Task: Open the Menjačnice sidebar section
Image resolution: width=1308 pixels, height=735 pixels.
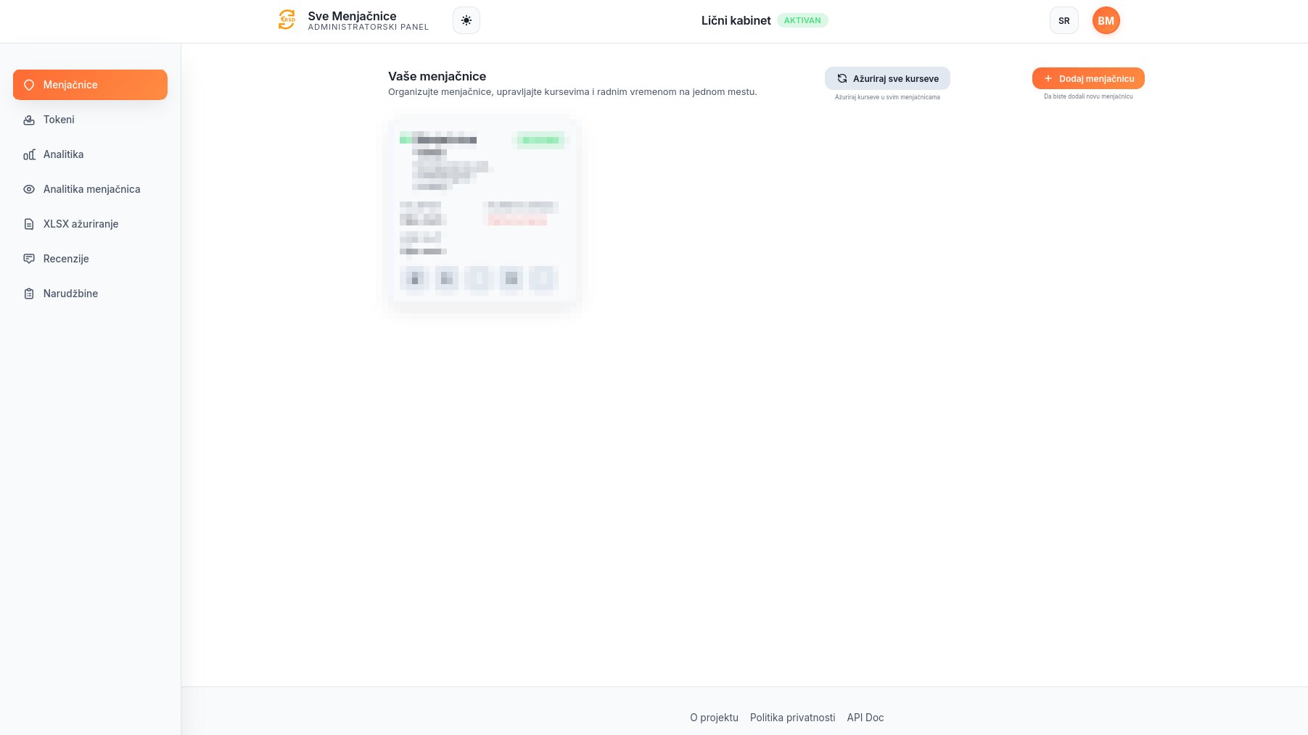Action: click(x=90, y=85)
